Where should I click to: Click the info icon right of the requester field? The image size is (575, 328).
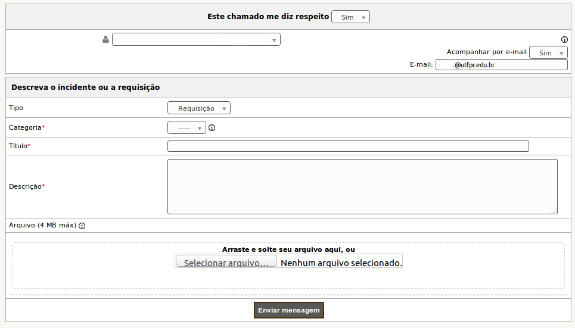[x=564, y=40]
